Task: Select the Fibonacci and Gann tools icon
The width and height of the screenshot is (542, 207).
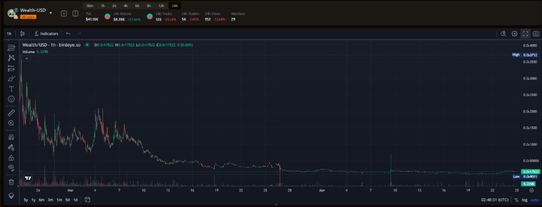Action: 11,68
